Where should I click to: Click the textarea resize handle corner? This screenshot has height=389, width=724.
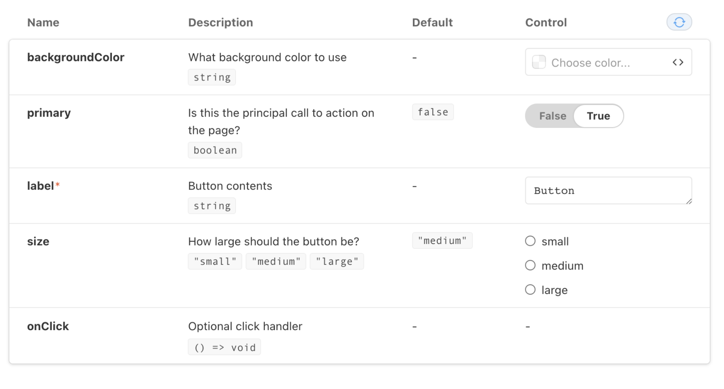coord(689,201)
